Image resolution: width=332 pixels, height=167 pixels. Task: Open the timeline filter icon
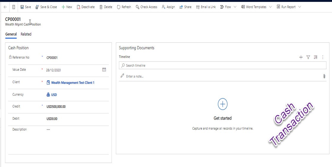pos(308,57)
